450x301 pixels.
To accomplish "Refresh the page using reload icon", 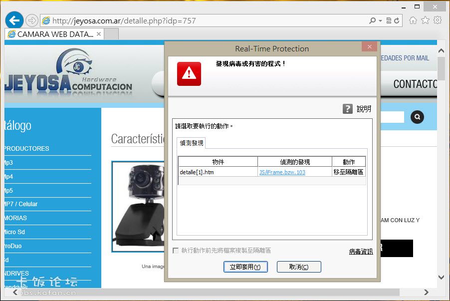I will 397,20.
